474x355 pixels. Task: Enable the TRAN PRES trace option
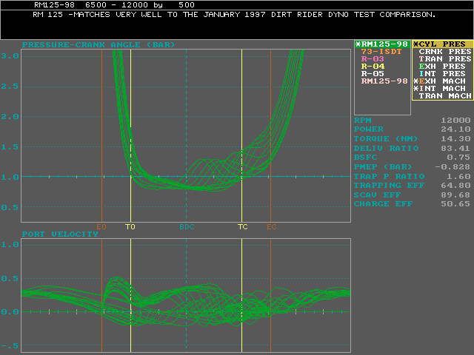coord(445,59)
